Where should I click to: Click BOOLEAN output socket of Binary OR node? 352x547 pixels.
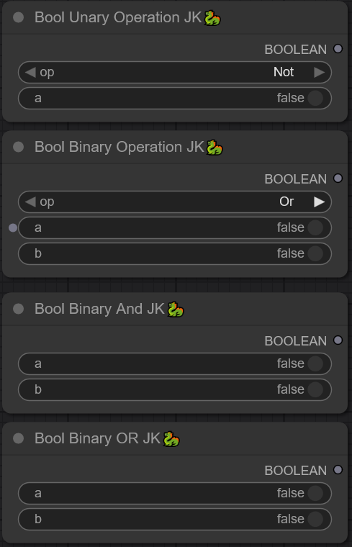[x=338, y=470]
